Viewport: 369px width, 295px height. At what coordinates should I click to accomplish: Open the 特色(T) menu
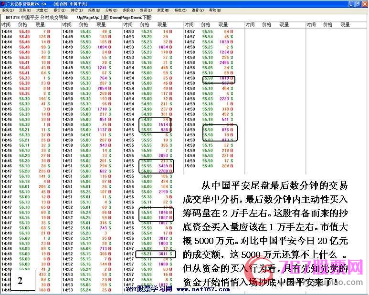pyautogui.click(x=180, y=10)
